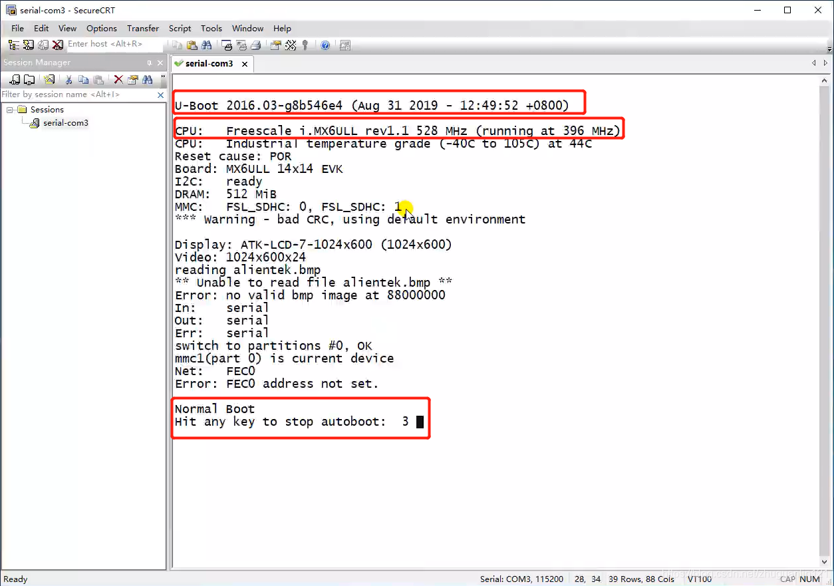Image resolution: width=834 pixels, height=586 pixels.
Task: Click 'Serial: COM3, 115200' in status bar
Action: tap(522, 579)
